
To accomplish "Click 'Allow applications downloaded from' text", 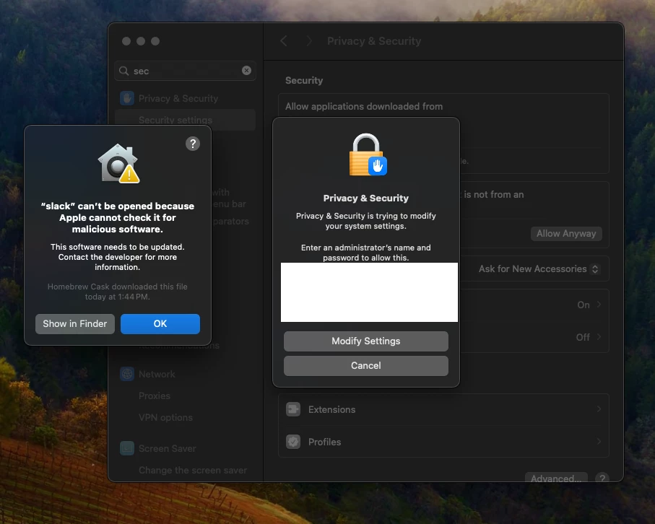I will click(364, 107).
